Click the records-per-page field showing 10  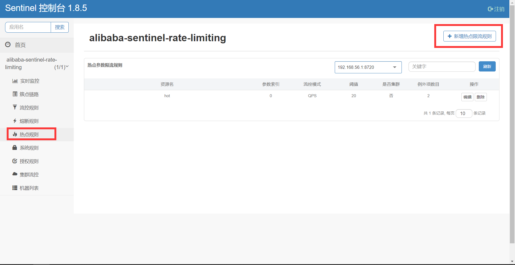coord(464,113)
